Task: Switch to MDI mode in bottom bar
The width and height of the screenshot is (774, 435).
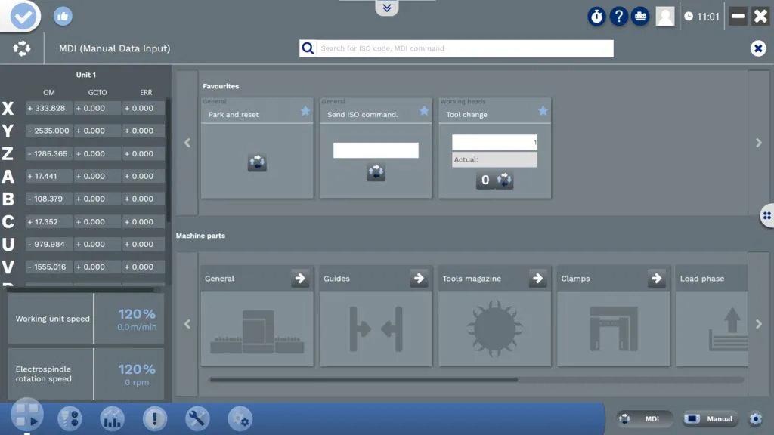Action: coord(645,419)
